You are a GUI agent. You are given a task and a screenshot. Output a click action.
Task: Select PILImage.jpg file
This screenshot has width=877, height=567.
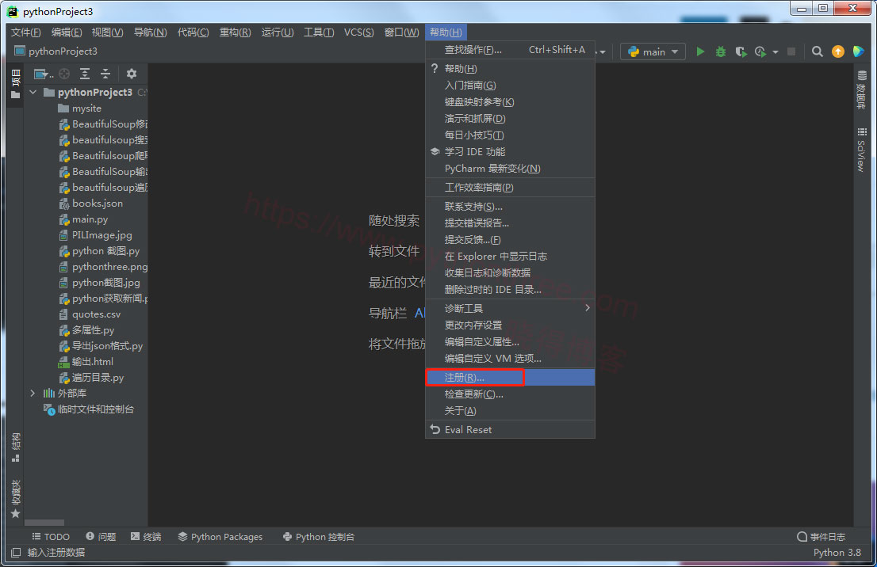click(x=101, y=235)
